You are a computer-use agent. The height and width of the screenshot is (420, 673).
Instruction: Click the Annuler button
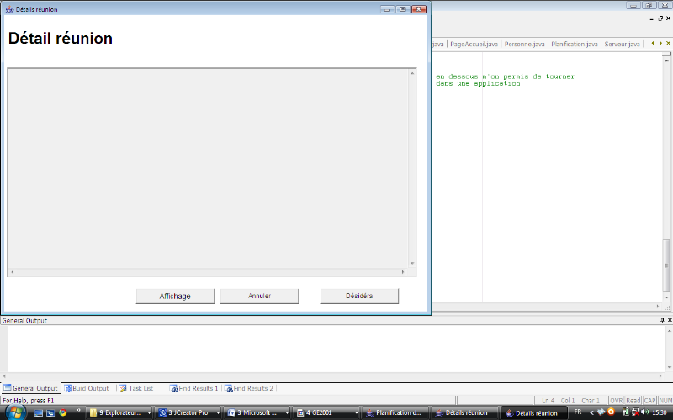click(259, 296)
